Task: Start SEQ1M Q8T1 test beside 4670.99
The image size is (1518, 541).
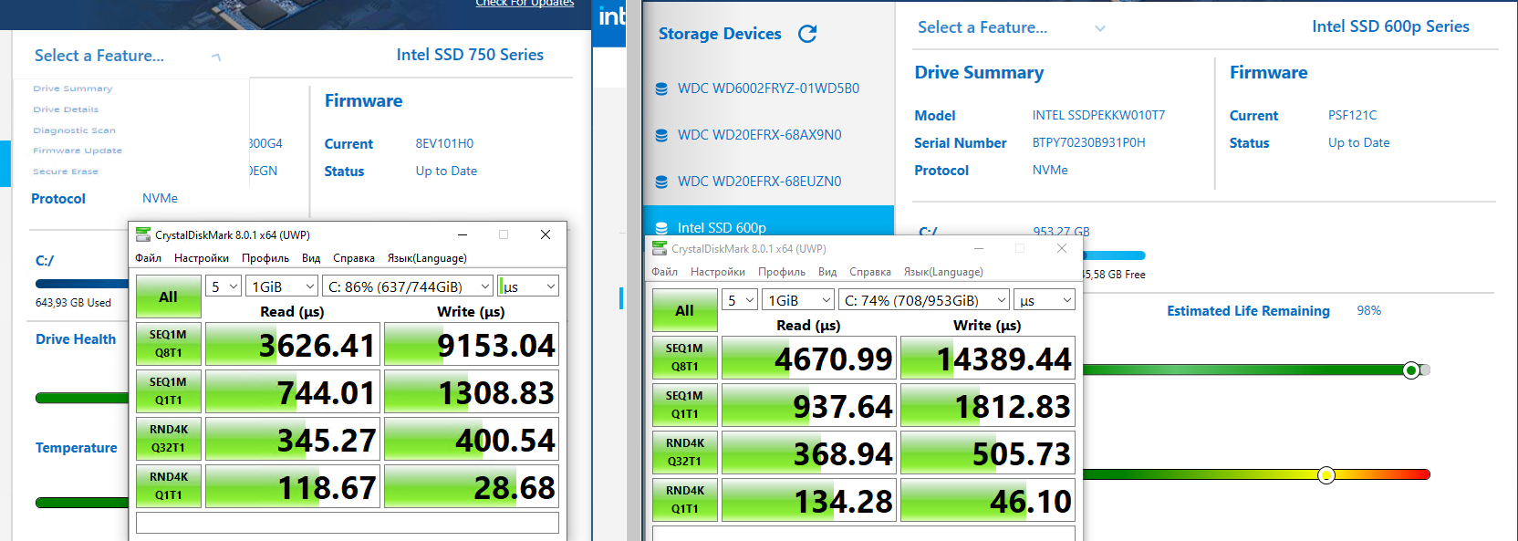Action: click(x=685, y=358)
